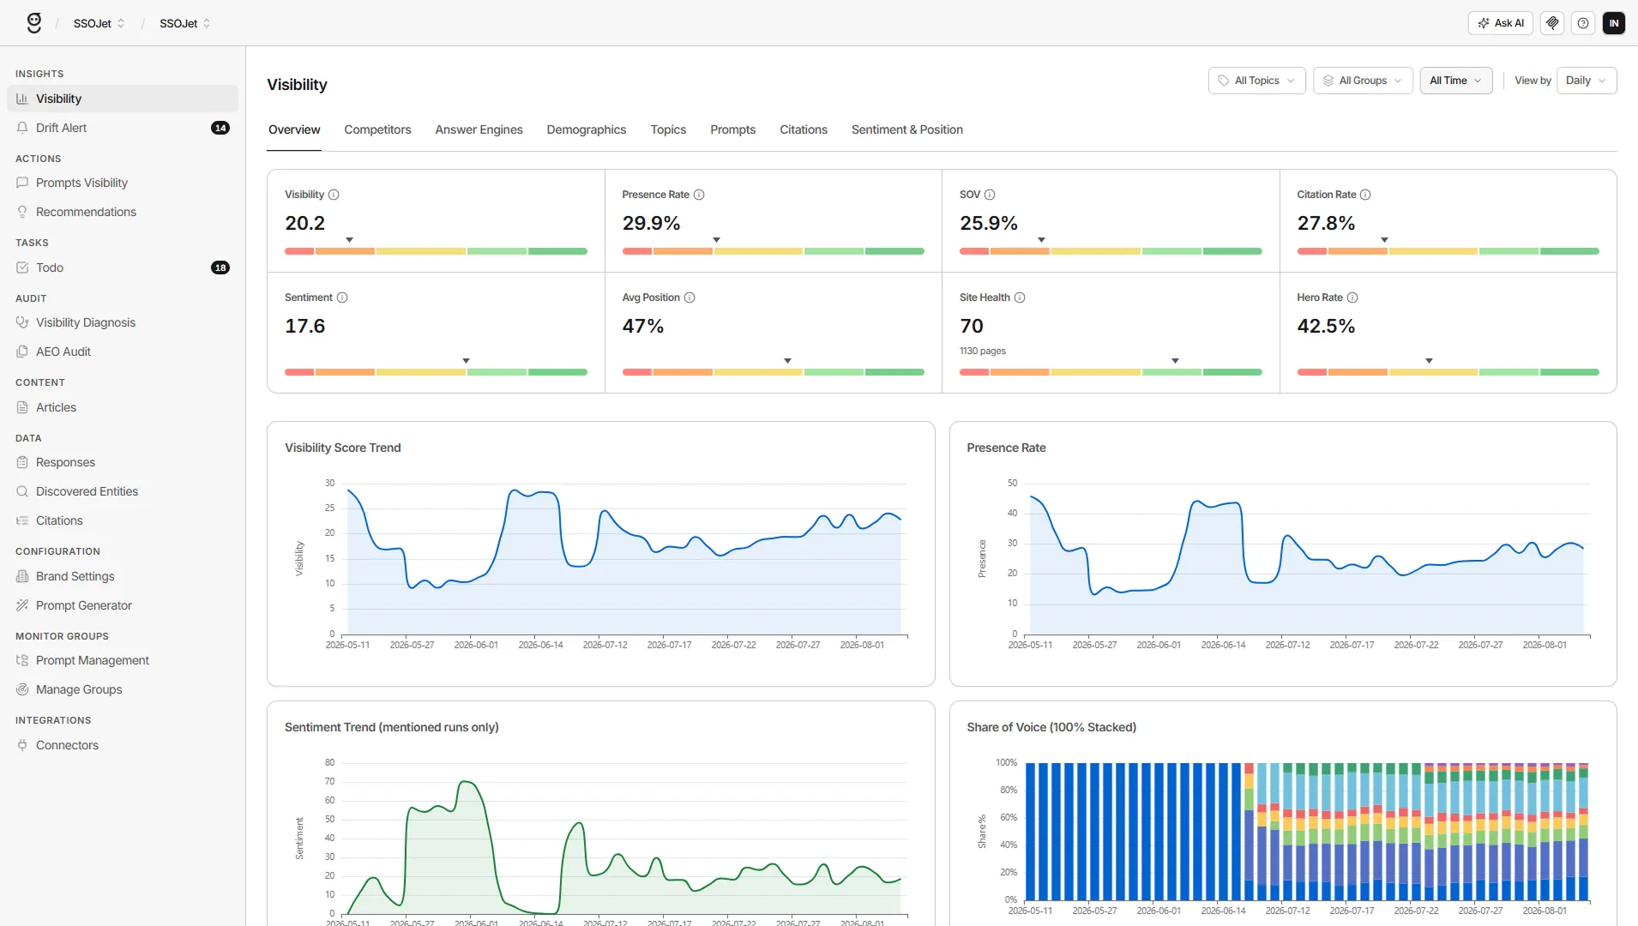1638x926 pixels.
Task: Open the All Time date range dropdown
Action: (x=1456, y=81)
